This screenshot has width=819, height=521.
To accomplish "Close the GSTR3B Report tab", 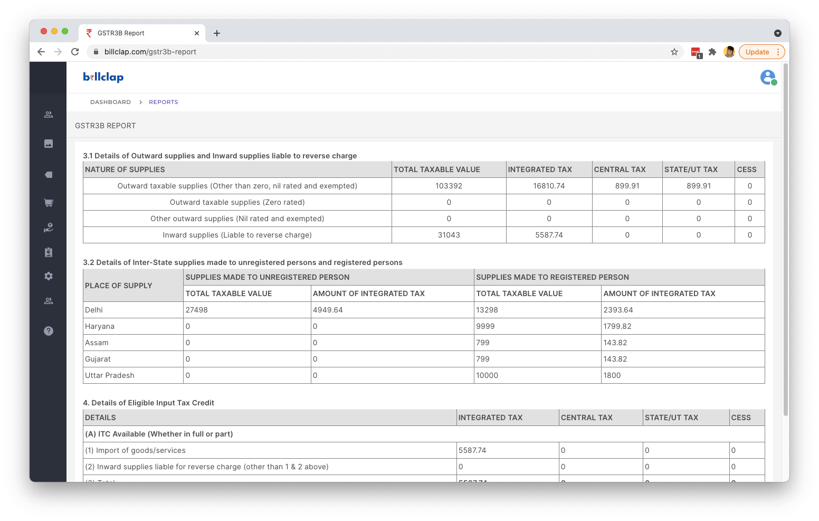I will point(197,33).
